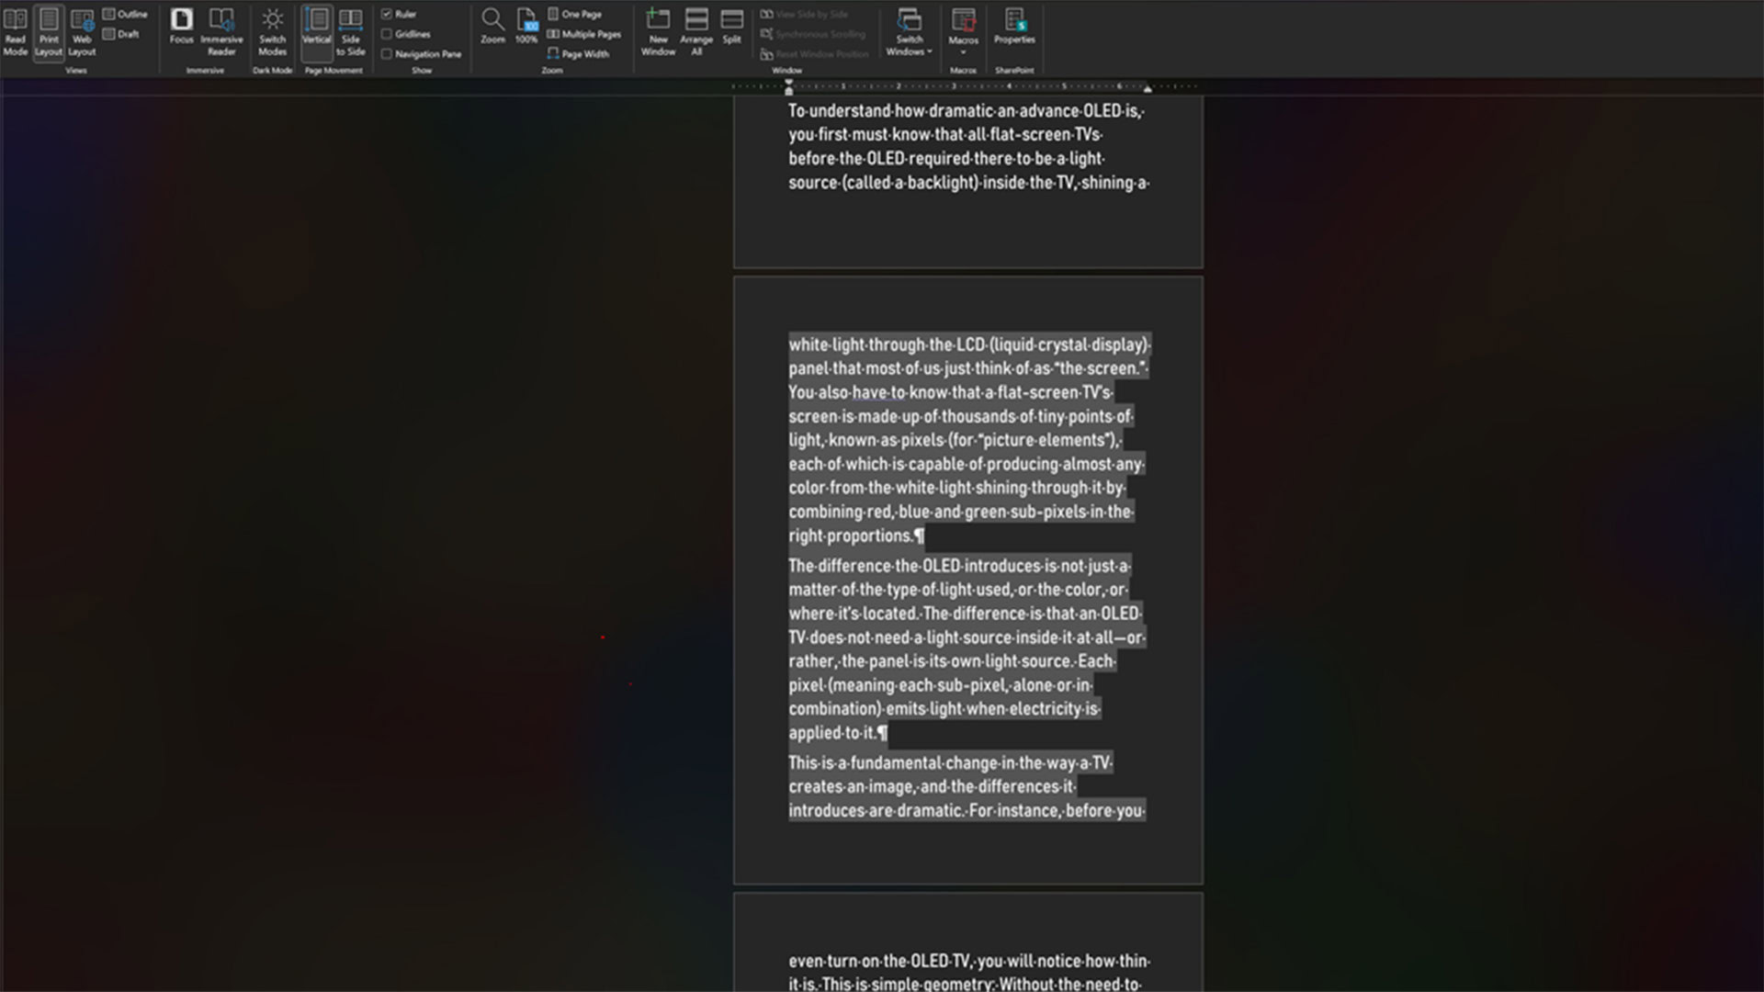Viewport: 1764px width, 992px height.
Task: Enable the Navigation Pane checkbox
Action: point(387,54)
